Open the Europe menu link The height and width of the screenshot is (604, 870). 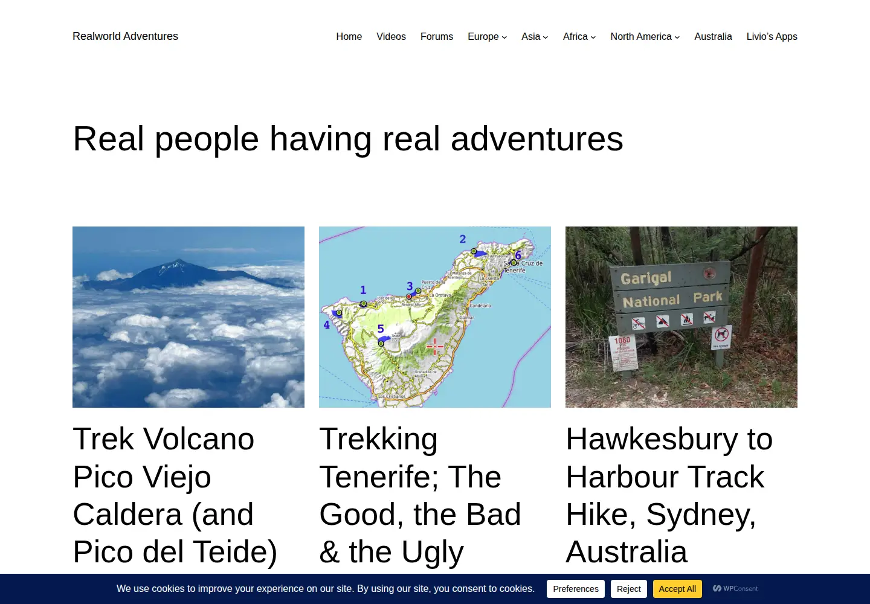(483, 37)
